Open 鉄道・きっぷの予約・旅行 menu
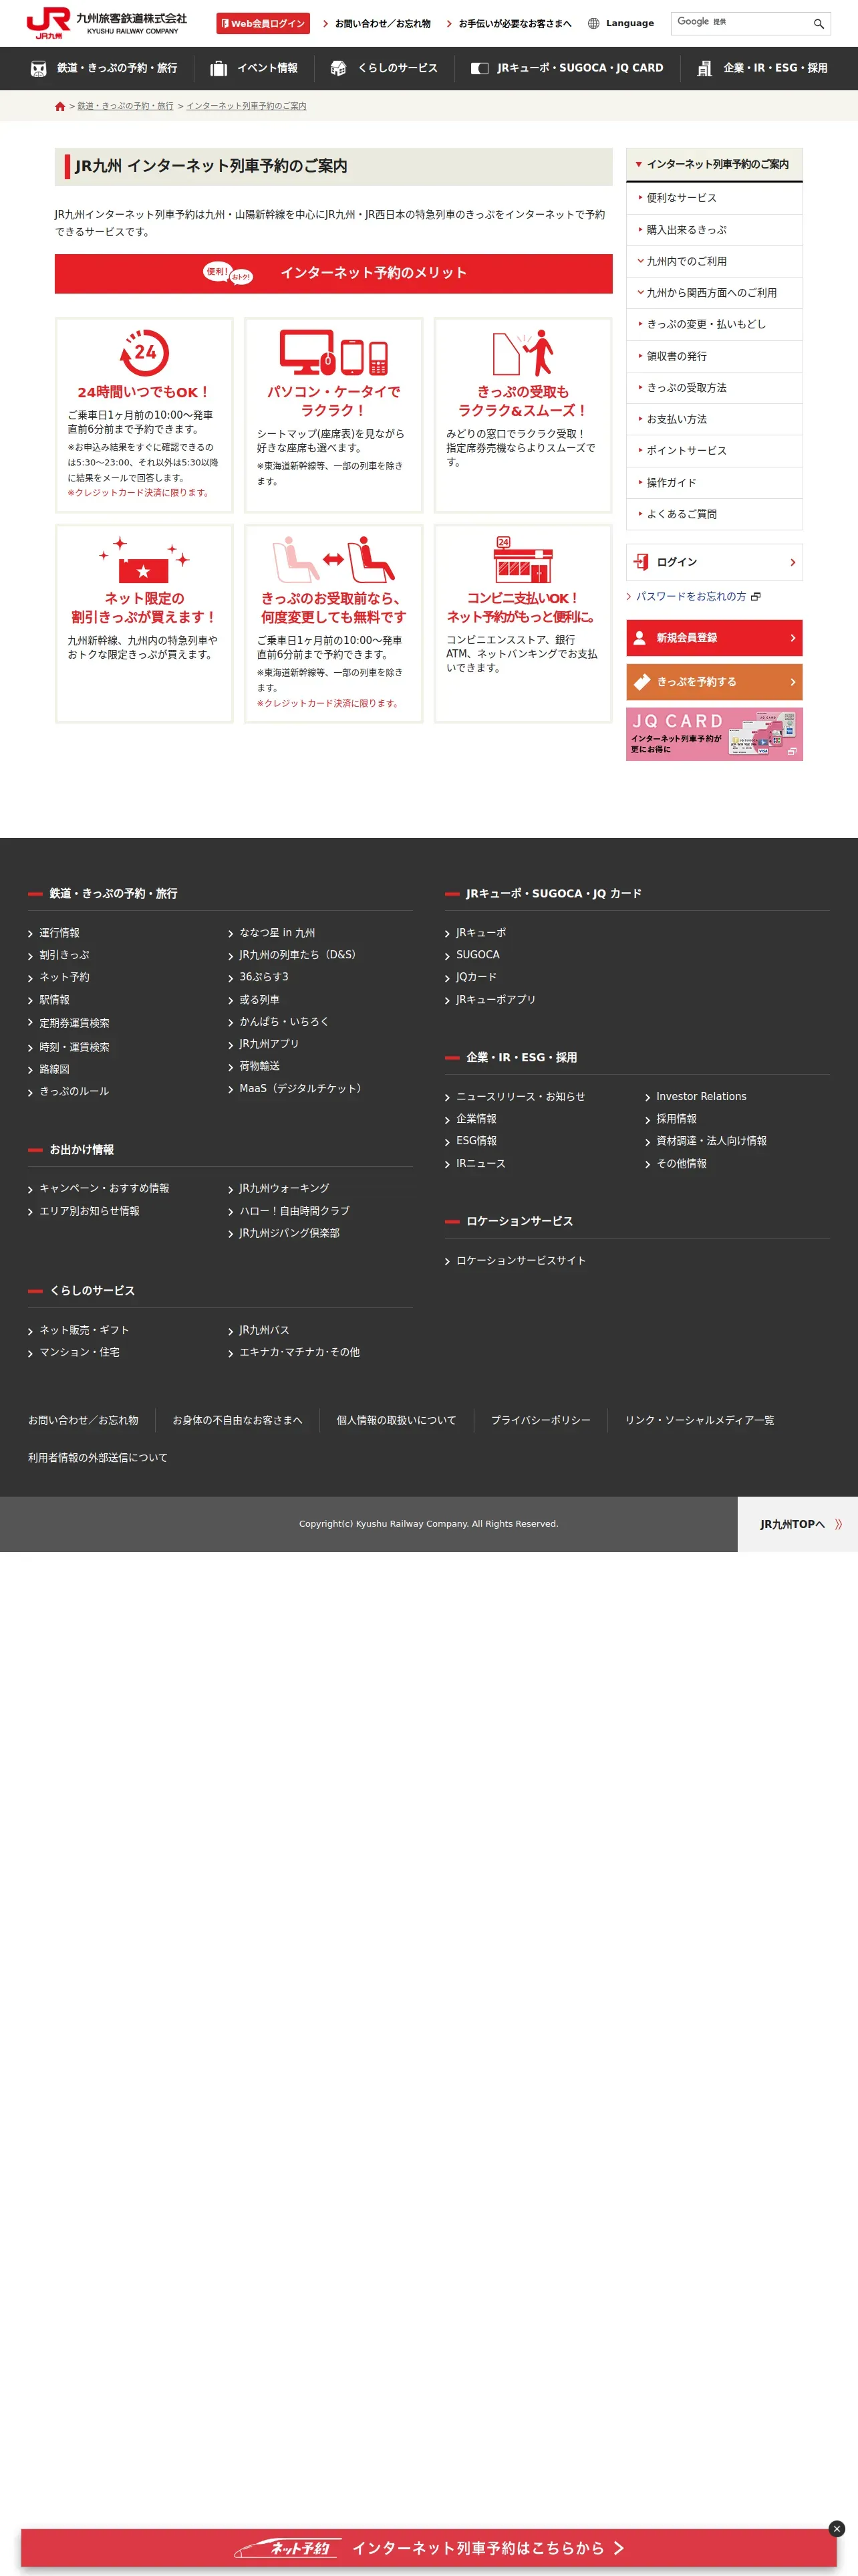This screenshot has height=2576, width=858. tap(104, 68)
